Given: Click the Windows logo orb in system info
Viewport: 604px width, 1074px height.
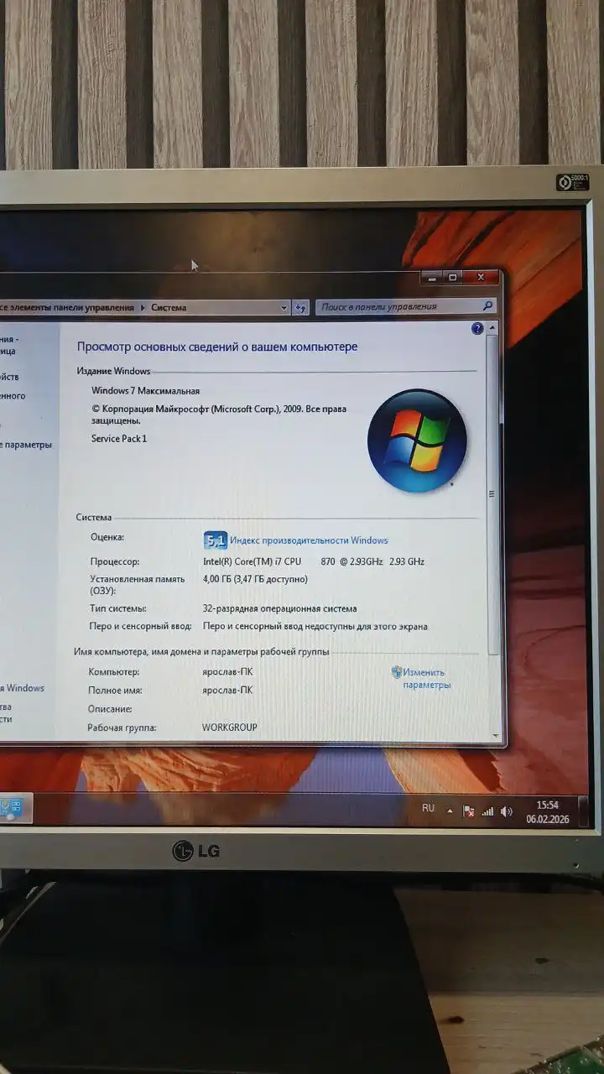Looking at the screenshot, I should (417, 441).
